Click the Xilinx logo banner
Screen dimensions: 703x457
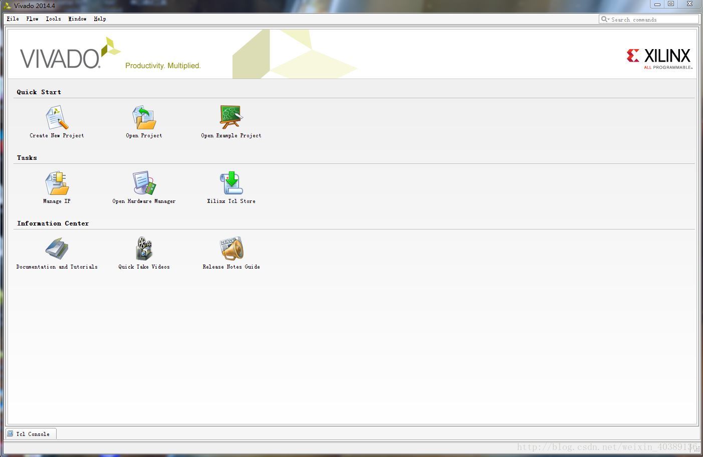[659, 59]
